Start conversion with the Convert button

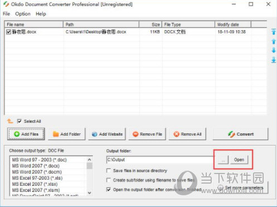point(241,134)
